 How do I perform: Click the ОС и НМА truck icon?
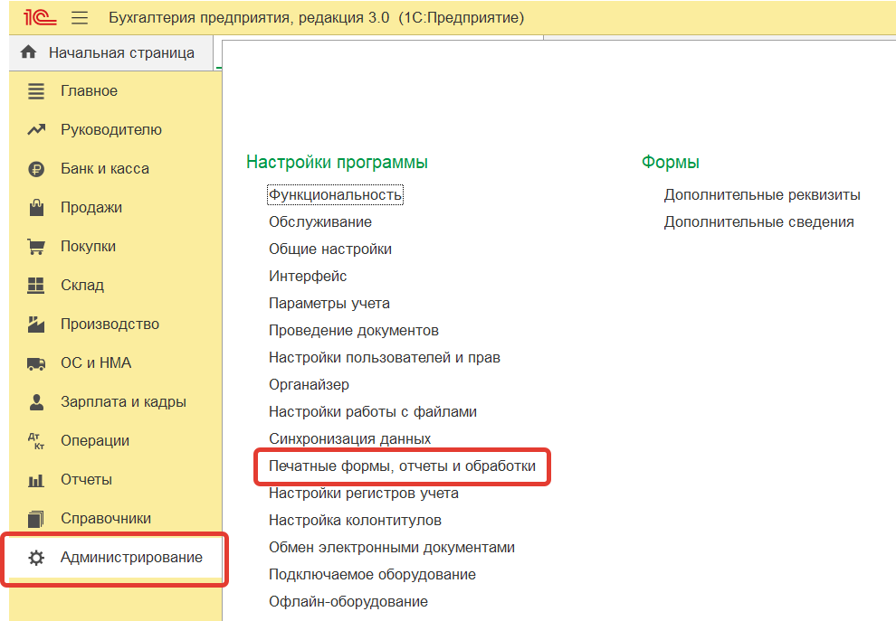(36, 363)
